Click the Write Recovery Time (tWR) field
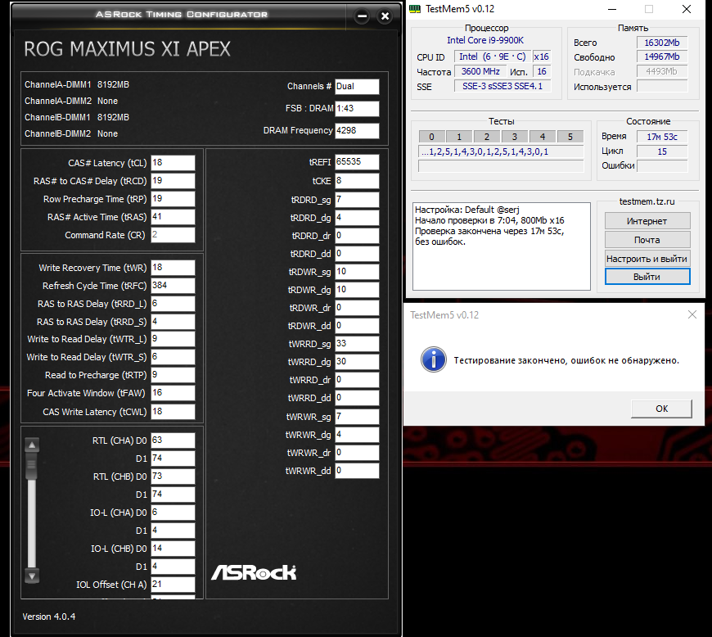Image resolution: width=712 pixels, height=637 pixels. coord(173,268)
